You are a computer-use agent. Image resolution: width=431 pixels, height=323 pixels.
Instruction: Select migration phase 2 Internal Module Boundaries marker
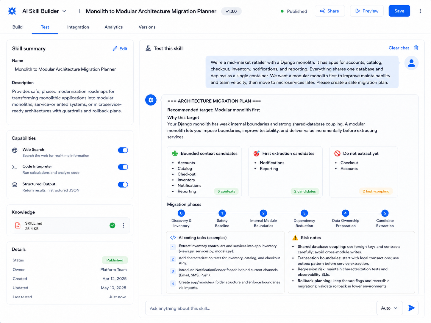click(263, 213)
